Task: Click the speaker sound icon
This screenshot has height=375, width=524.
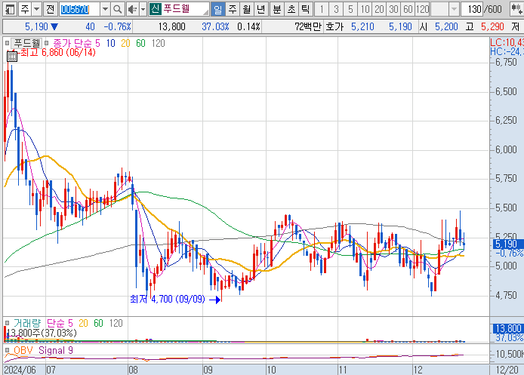Action: (132, 9)
